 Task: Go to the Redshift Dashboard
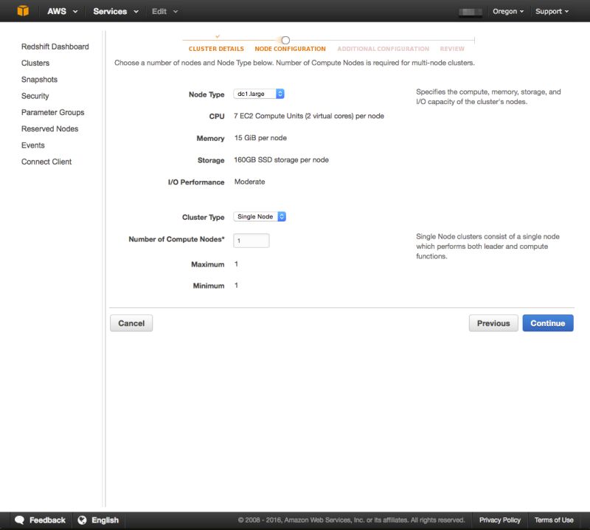coord(55,46)
